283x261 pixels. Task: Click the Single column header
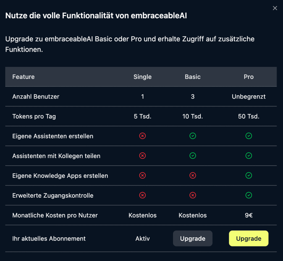point(143,77)
